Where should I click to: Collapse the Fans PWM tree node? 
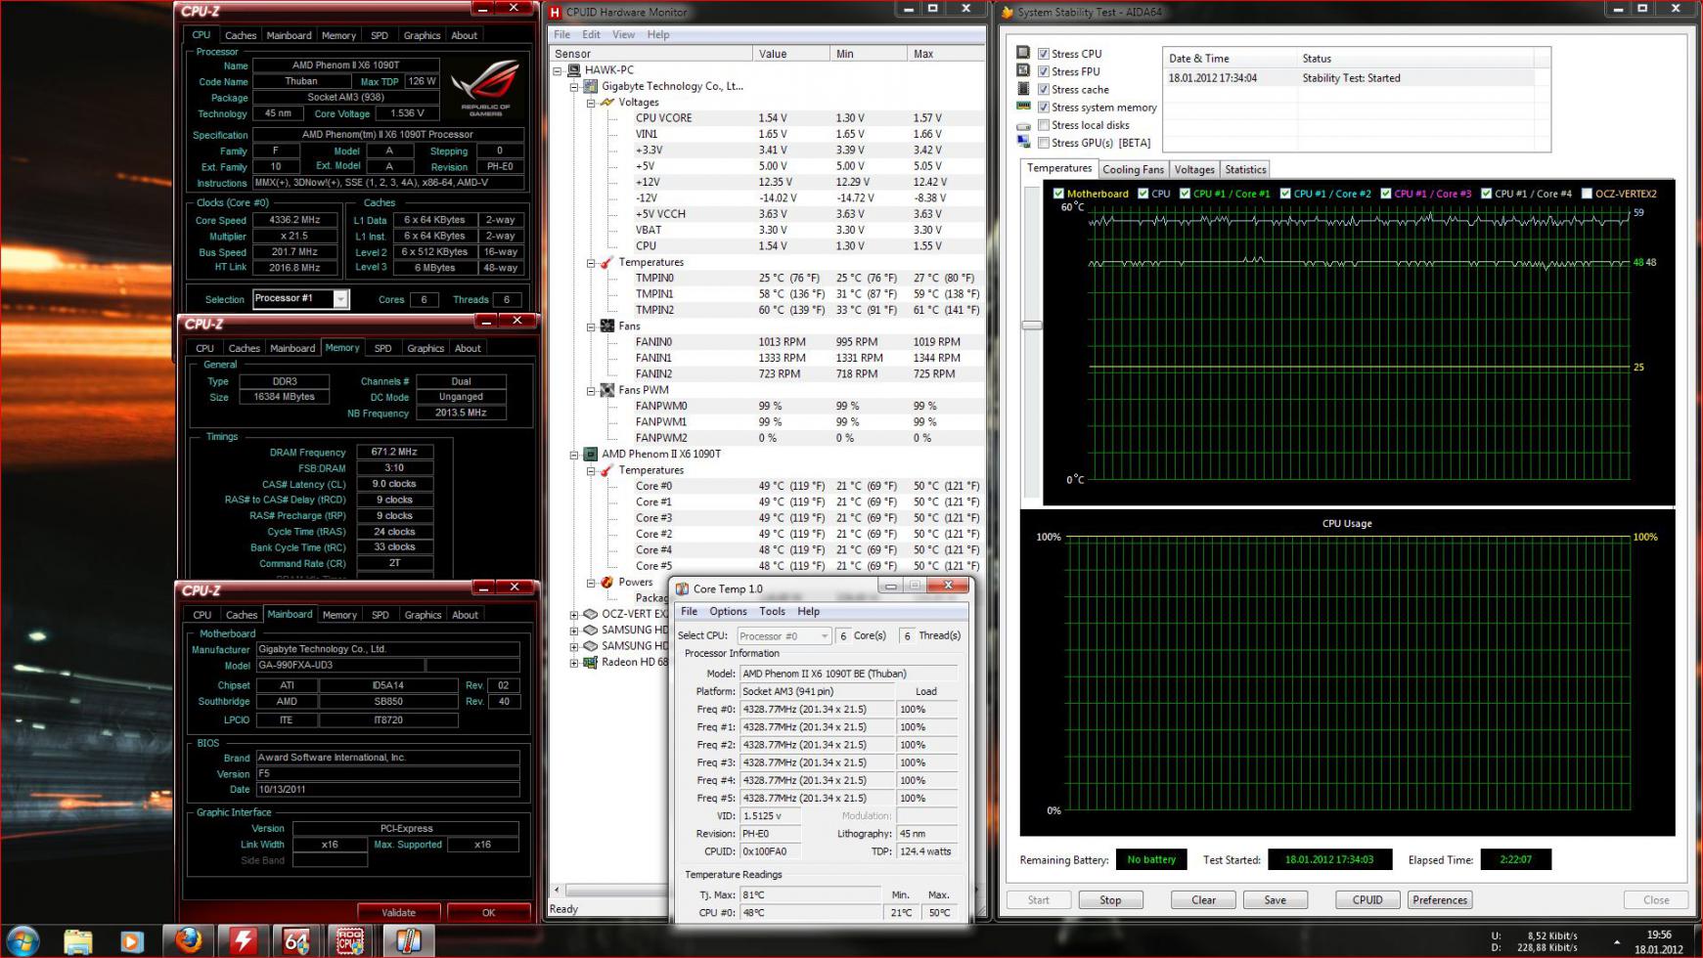(591, 390)
